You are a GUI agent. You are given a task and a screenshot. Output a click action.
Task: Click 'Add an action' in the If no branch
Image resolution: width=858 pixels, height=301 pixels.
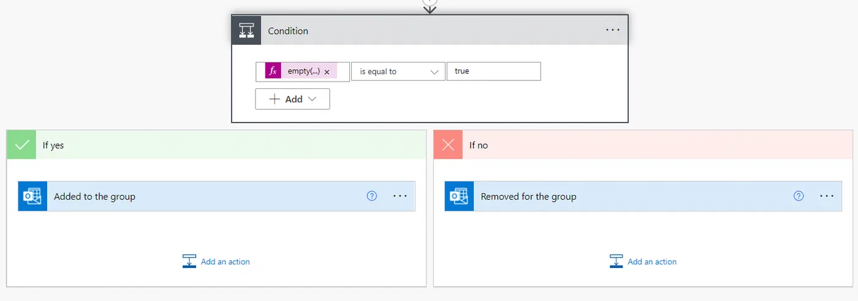(643, 261)
